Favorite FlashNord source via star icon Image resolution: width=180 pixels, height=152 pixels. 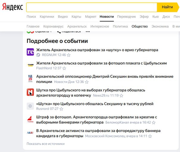click(64, 68)
